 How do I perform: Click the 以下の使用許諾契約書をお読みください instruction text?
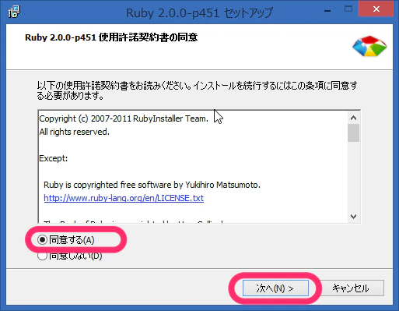(197, 90)
